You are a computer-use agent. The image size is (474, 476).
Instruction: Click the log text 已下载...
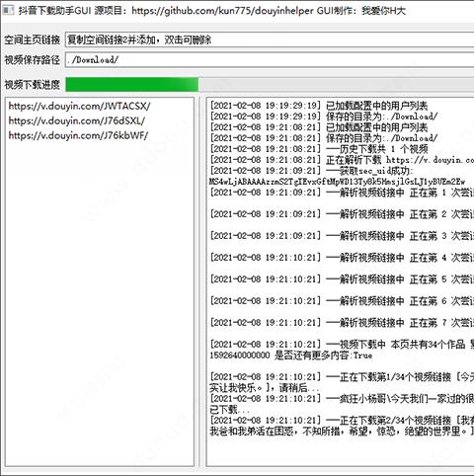(229, 410)
